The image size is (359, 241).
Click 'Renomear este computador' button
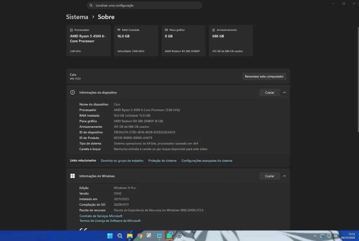pyautogui.click(x=264, y=76)
